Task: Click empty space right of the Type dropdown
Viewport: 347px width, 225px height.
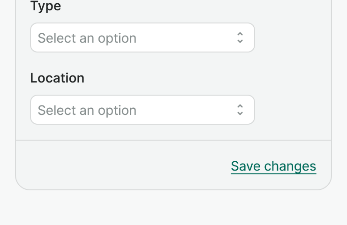Action: point(293,37)
